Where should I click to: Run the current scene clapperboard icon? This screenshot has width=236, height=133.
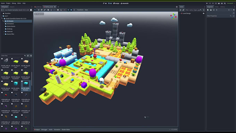[x=219, y=3]
